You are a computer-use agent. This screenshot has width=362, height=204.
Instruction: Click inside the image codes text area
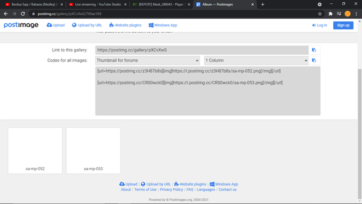(208, 91)
